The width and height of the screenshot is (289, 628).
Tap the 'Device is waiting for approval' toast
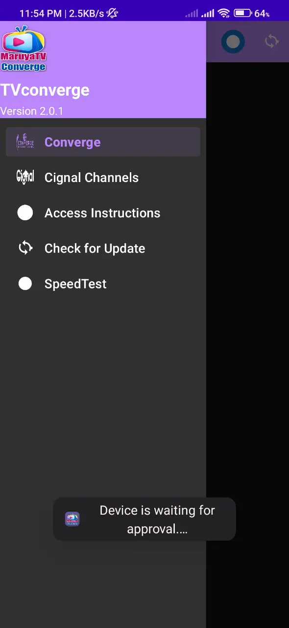[144, 519]
